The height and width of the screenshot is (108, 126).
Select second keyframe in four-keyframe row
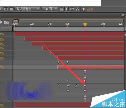[x=68, y=86]
